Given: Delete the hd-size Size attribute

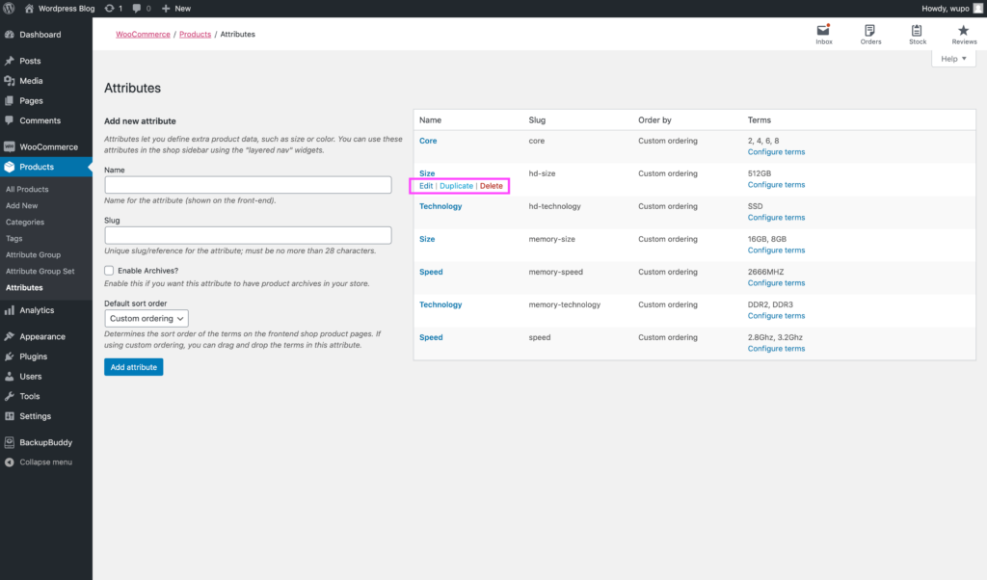Looking at the screenshot, I should click(x=492, y=186).
